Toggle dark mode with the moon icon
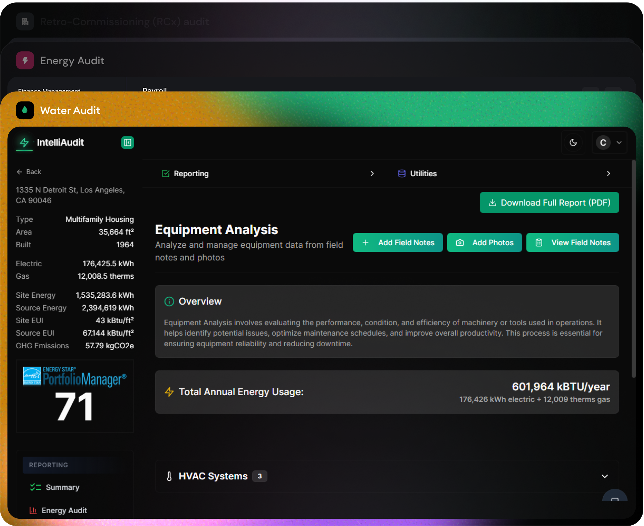The width and height of the screenshot is (644, 526). point(573,142)
